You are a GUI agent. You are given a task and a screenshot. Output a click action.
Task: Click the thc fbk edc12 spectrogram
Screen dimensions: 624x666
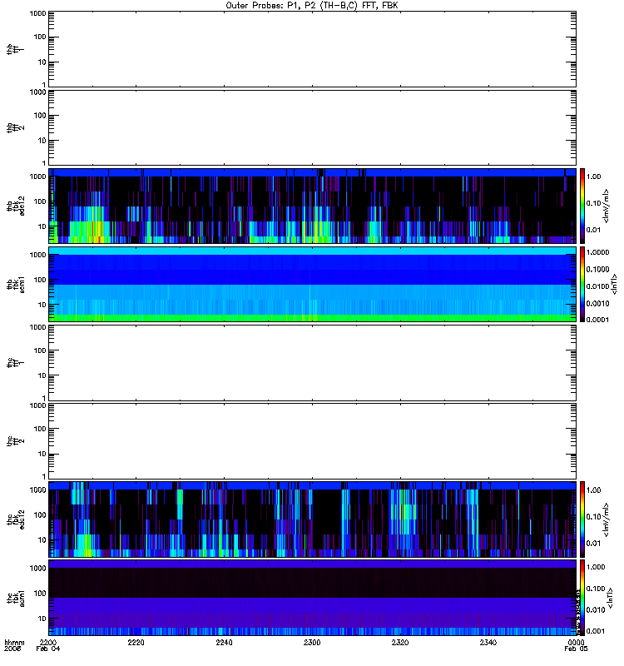pos(312,519)
